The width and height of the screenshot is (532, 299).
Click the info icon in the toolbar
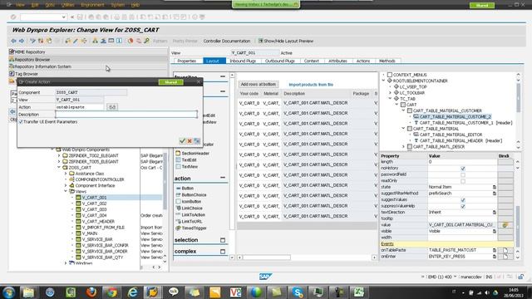119,41
